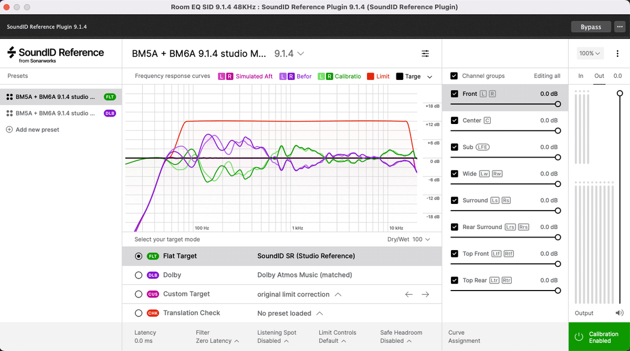Image resolution: width=630 pixels, height=351 pixels.
Task: Click the plus icon for Add new preset
Action: 9,130
